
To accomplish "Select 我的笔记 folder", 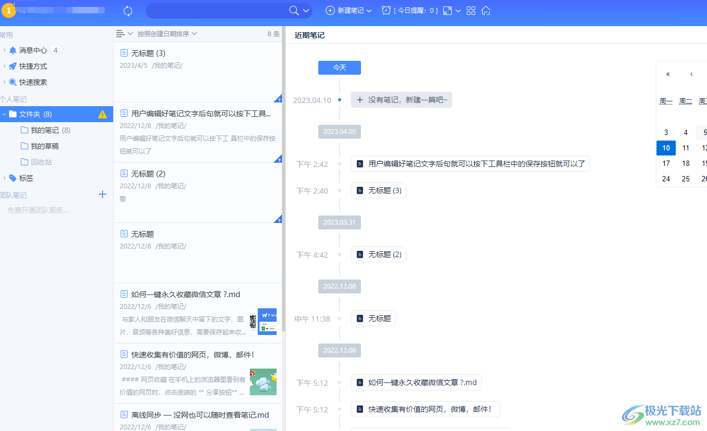I will pyautogui.click(x=45, y=130).
